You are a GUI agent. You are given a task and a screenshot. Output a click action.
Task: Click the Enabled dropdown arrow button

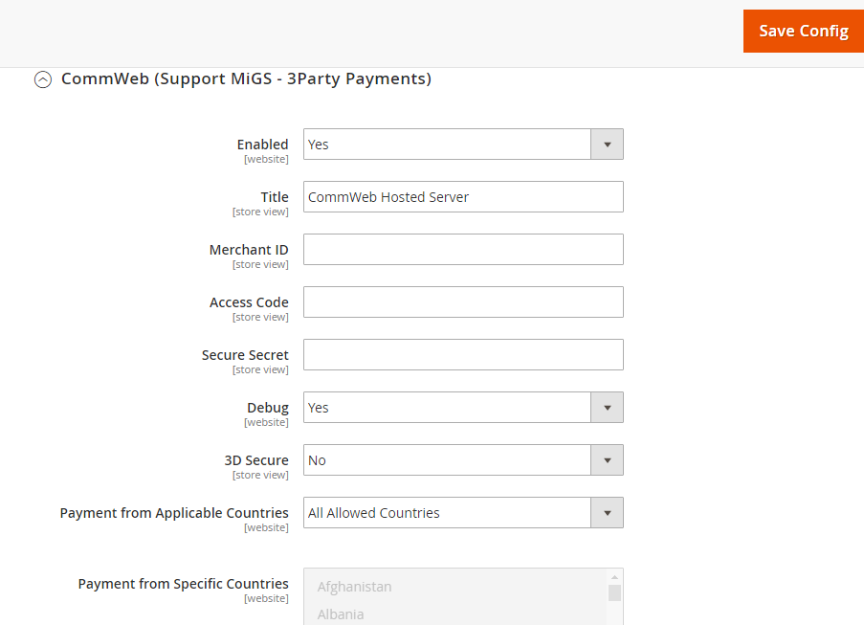point(607,145)
